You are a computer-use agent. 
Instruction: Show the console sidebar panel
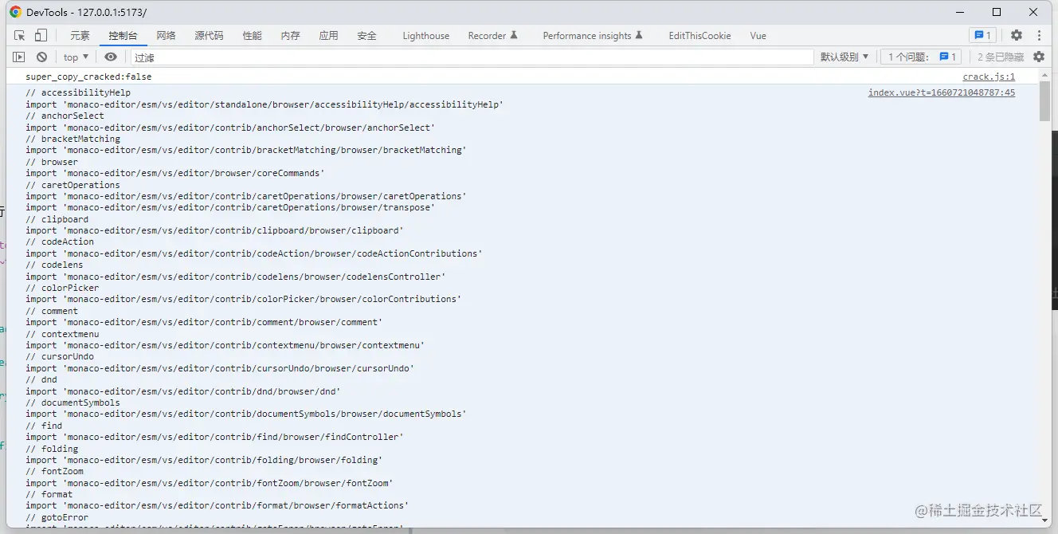19,57
